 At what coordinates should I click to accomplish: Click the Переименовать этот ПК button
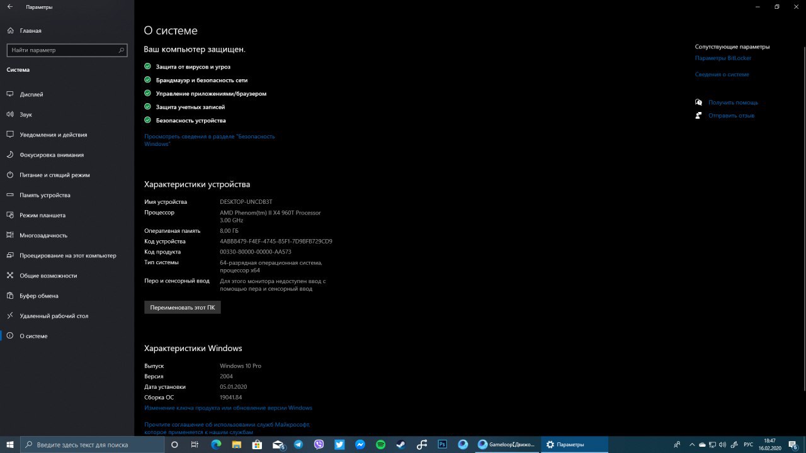pyautogui.click(x=183, y=308)
